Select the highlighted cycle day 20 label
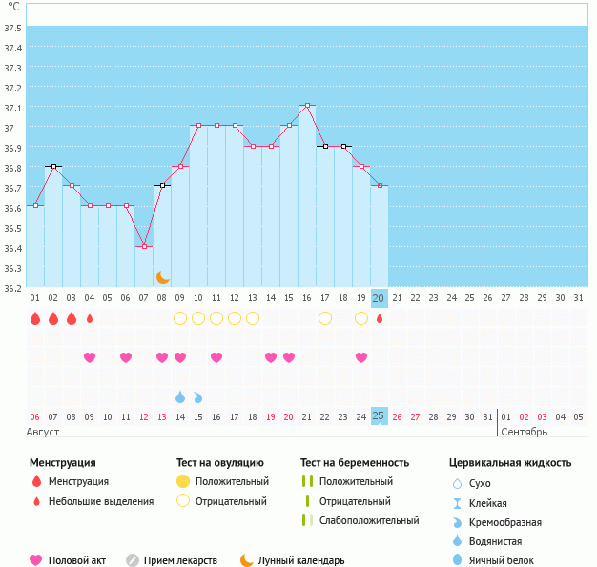This screenshot has height=567, width=597. coord(379,298)
